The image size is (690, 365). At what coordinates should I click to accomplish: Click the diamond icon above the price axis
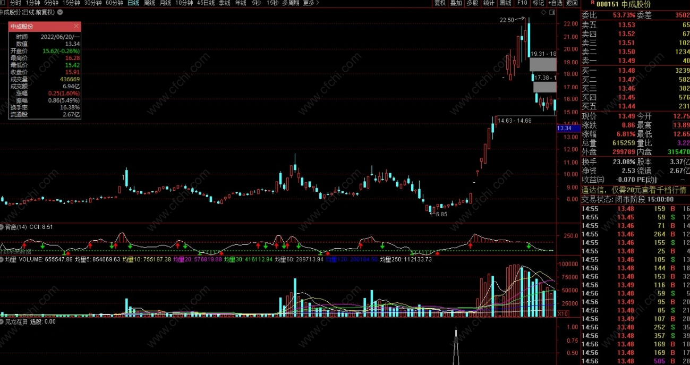click(543, 12)
